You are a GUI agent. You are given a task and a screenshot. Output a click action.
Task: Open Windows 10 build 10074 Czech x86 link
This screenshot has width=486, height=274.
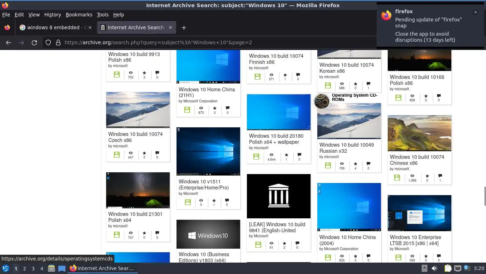pyautogui.click(x=135, y=137)
